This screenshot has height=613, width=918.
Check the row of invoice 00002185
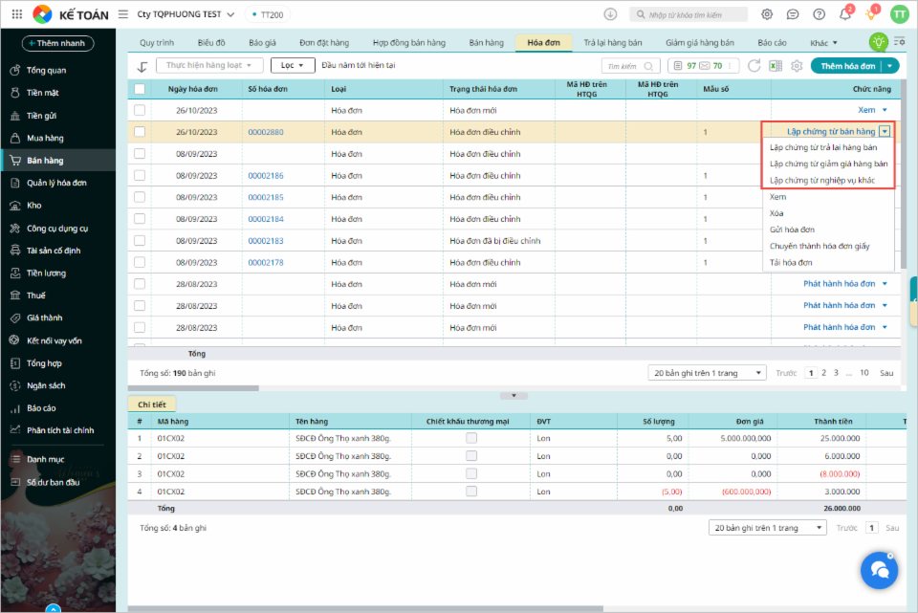(140, 197)
